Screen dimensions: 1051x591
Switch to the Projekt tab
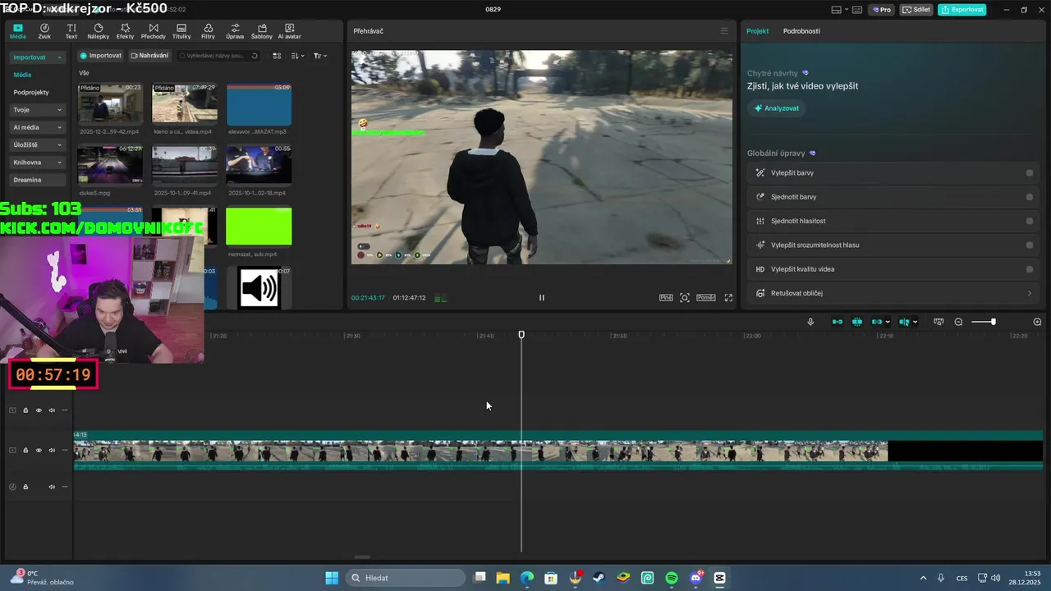[757, 31]
